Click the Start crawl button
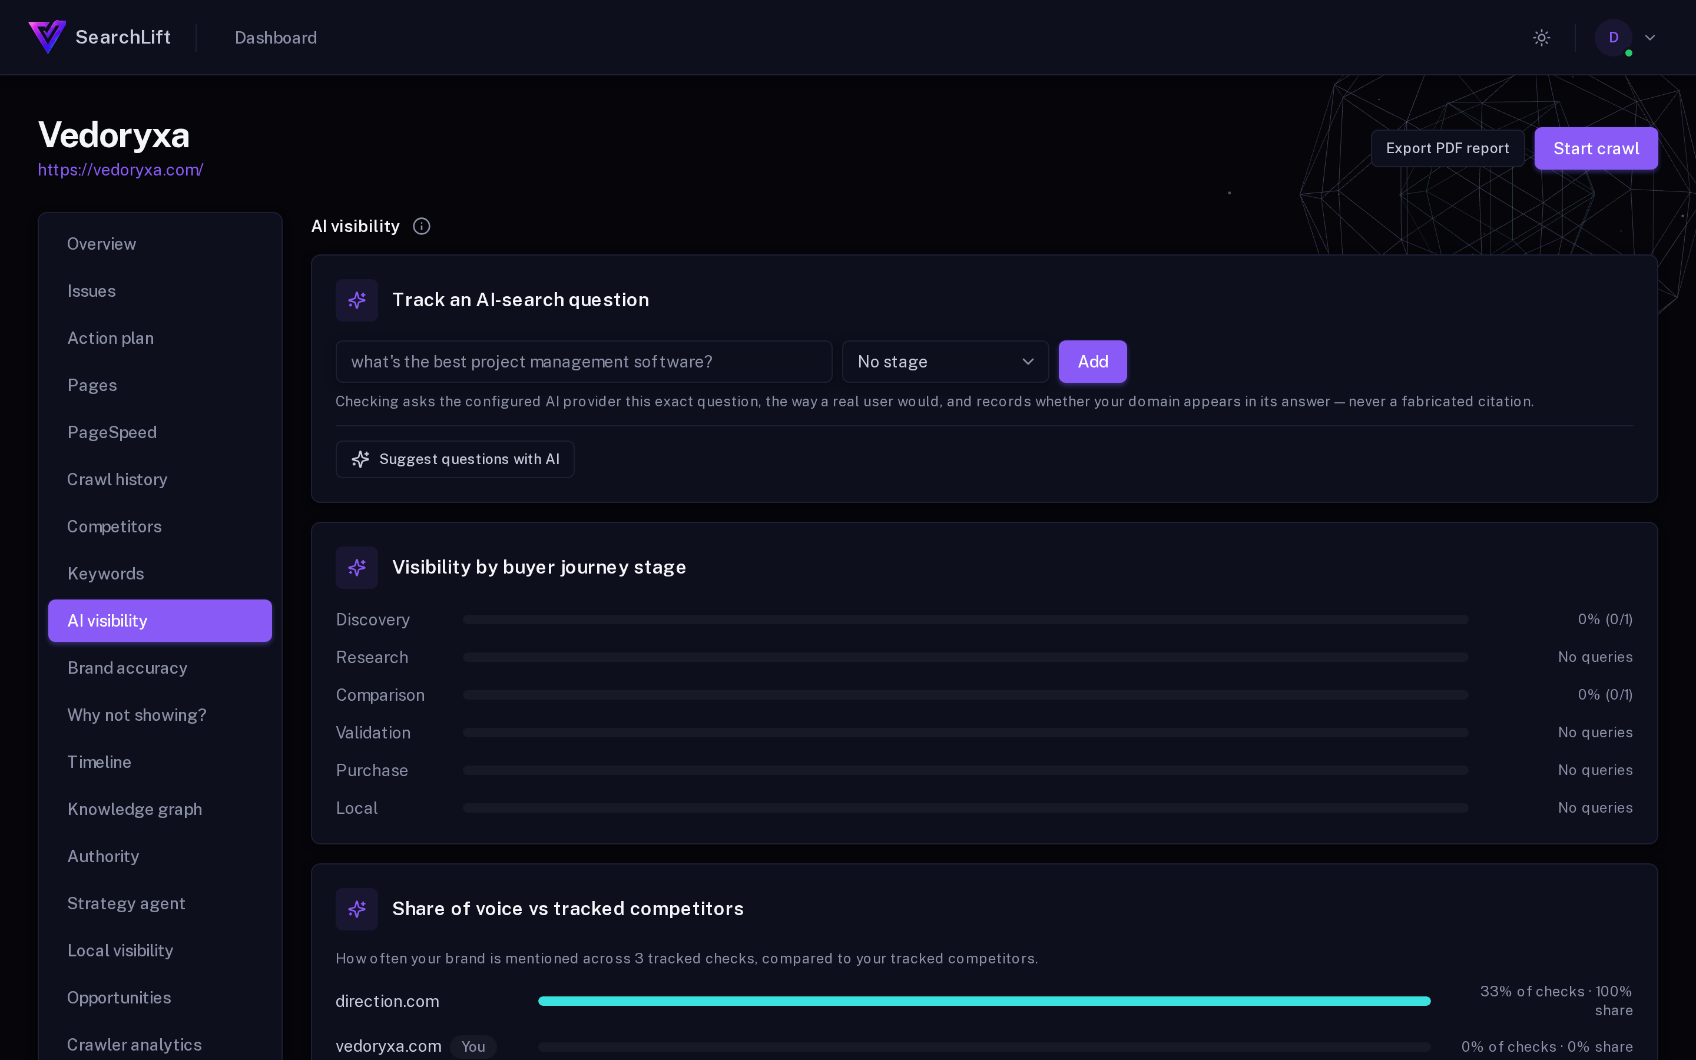This screenshot has height=1060, width=1696. point(1596,148)
